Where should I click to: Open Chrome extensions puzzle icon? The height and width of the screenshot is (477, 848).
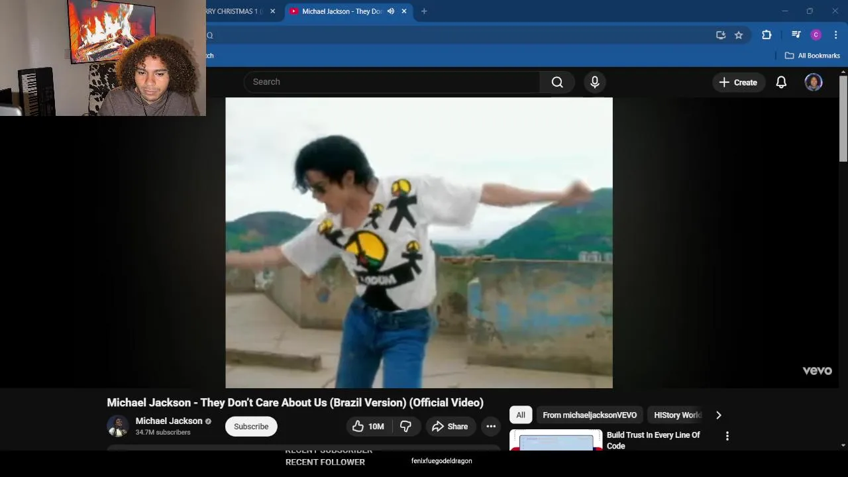pyautogui.click(x=767, y=35)
